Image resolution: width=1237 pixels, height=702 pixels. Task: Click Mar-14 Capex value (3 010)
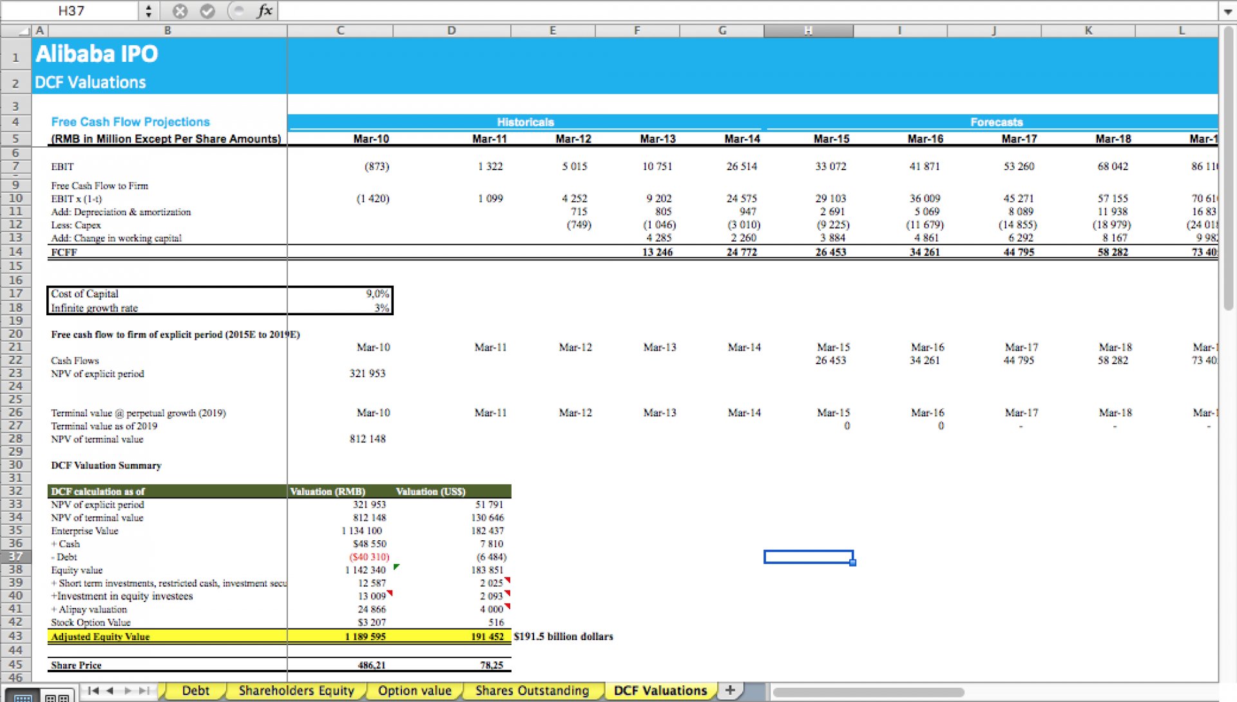click(744, 225)
